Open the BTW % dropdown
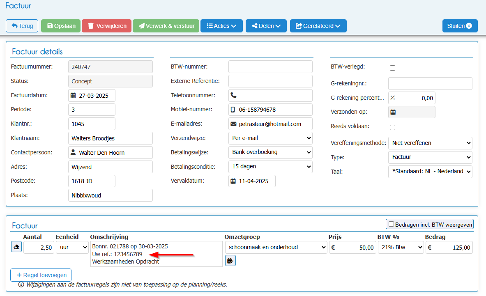486x296 pixels. coord(401,248)
